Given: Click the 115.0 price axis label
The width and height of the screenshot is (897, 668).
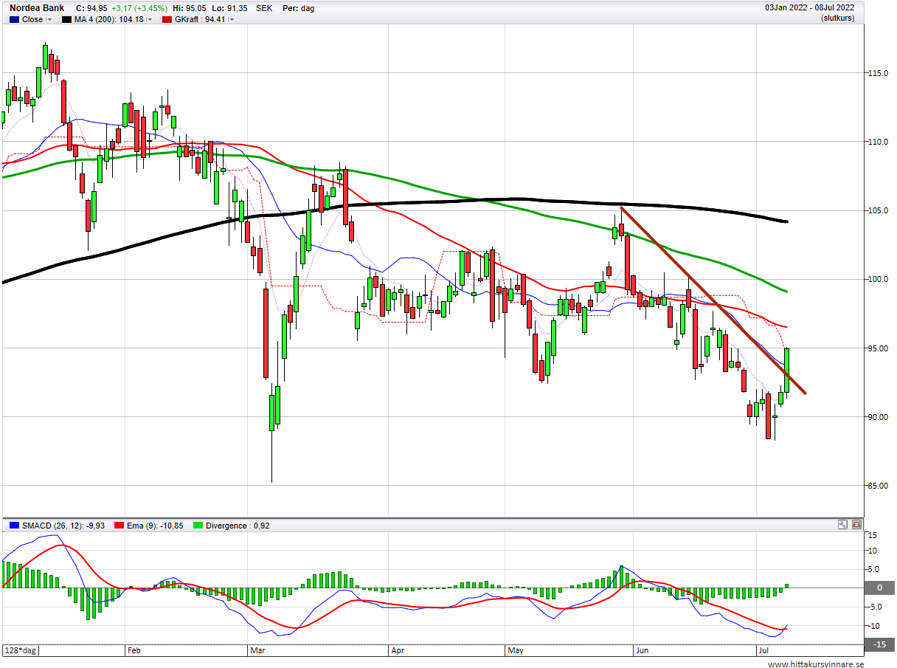Looking at the screenshot, I should (878, 73).
